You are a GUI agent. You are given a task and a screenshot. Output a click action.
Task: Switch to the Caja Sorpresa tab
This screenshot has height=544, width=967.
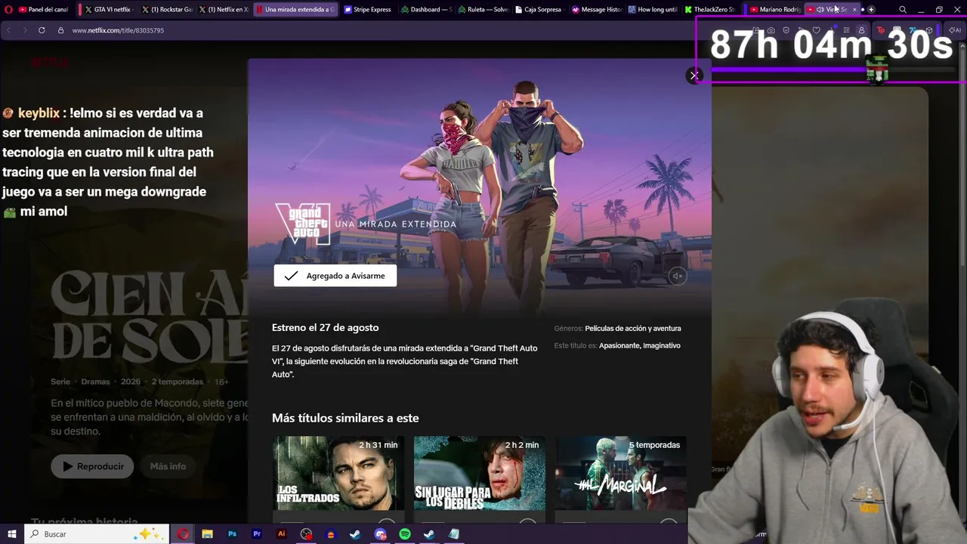tap(539, 9)
